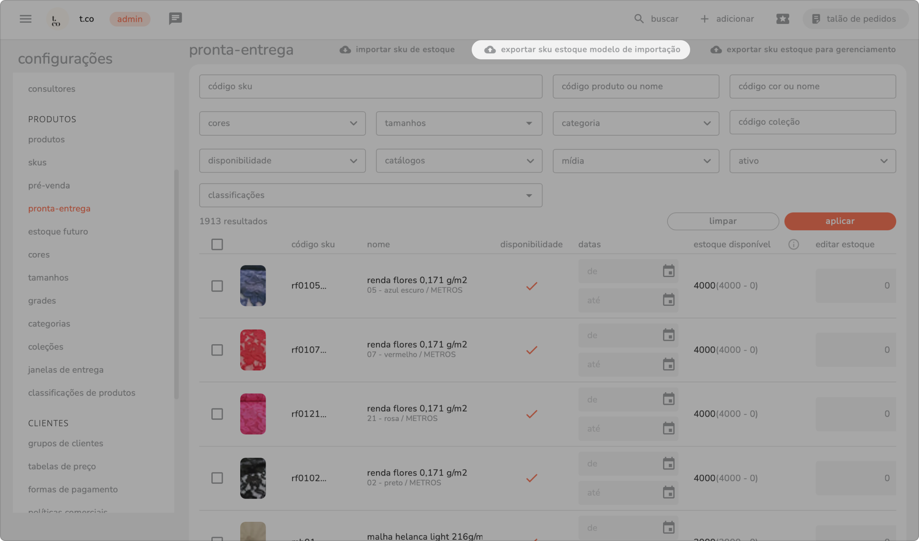The height and width of the screenshot is (541, 919).
Task: Open 'de' calendar icon for rf0105 row
Action: [668, 271]
